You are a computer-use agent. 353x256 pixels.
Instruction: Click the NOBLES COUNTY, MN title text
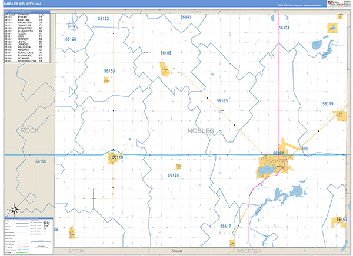click(x=22, y=4)
